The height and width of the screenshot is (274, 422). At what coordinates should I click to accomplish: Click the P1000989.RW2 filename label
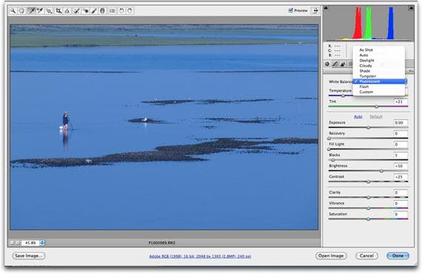(161, 243)
